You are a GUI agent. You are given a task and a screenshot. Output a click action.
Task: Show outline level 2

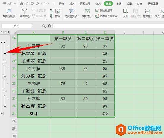tap(5, 32)
